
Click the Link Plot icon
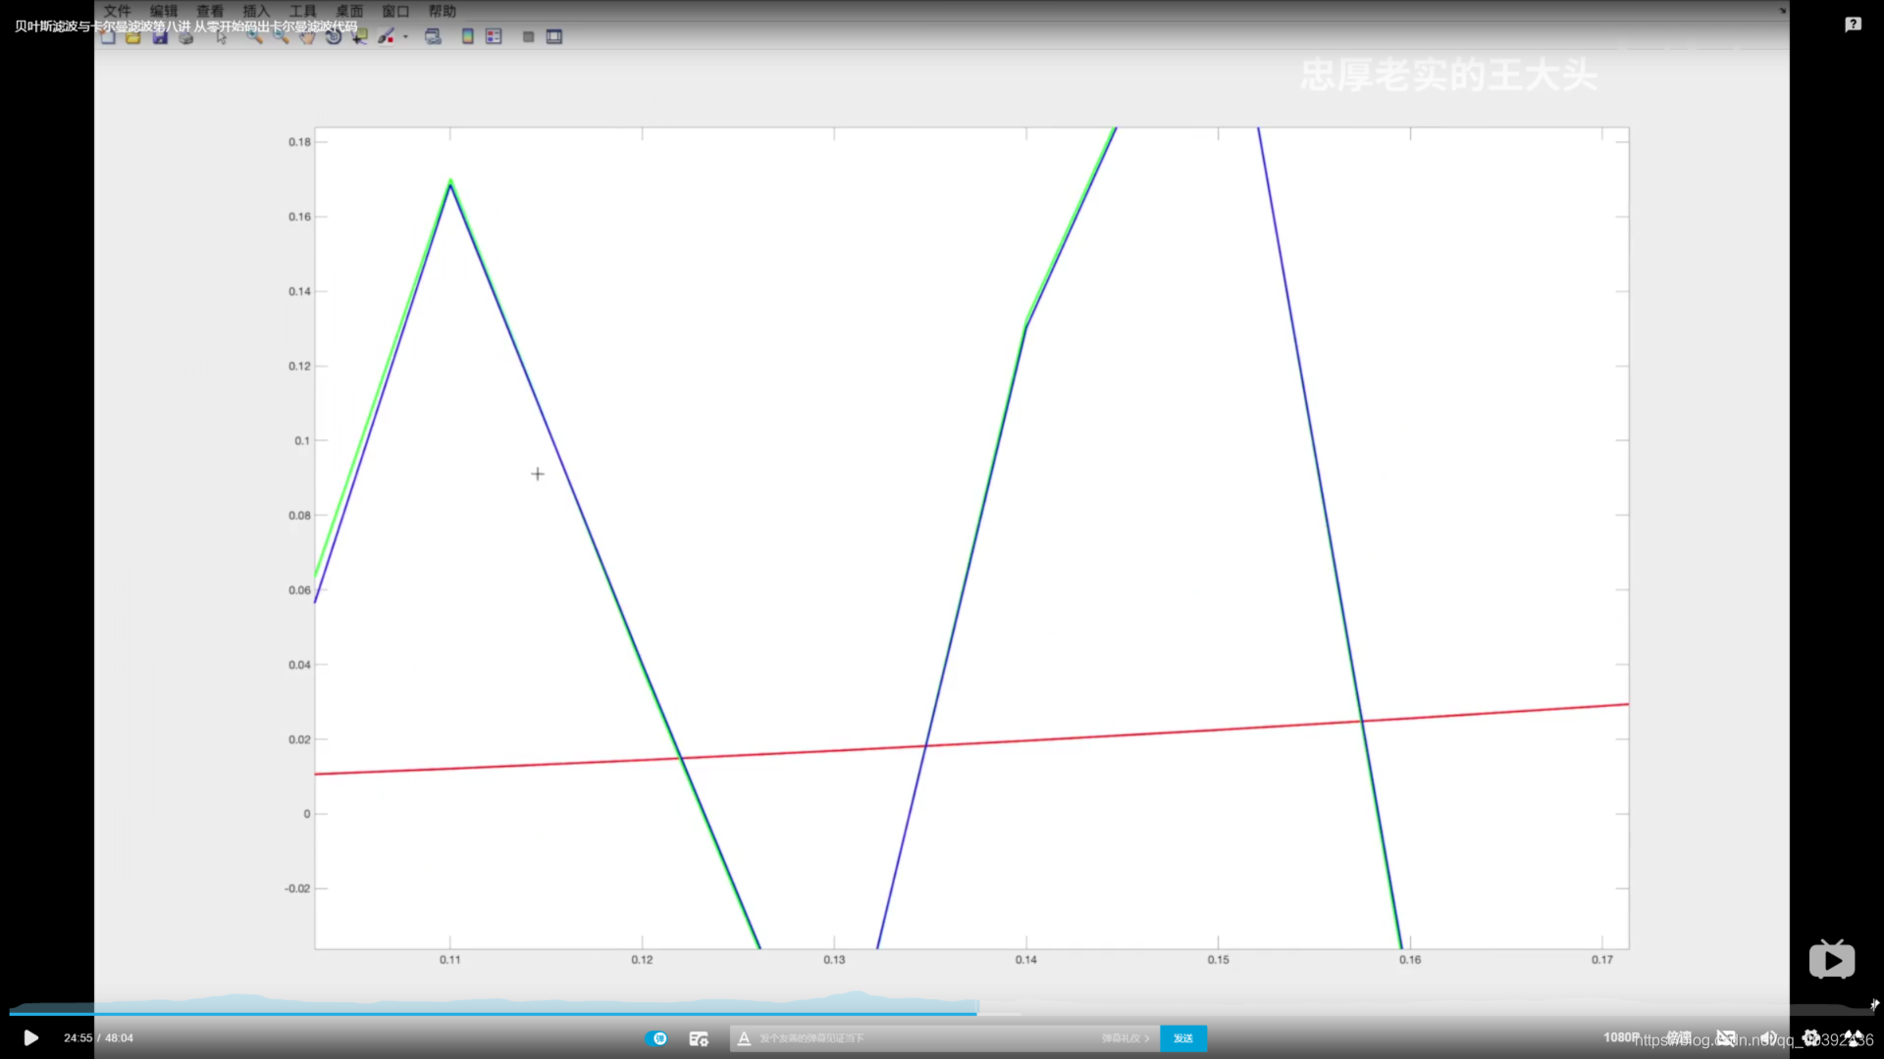click(x=433, y=37)
